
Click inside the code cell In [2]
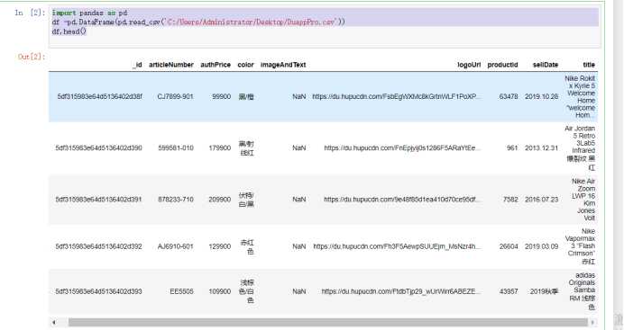point(325,27)
